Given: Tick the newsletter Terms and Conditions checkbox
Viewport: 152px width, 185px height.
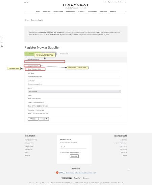Looking at the screenshot, I should [x=61, y=152].
